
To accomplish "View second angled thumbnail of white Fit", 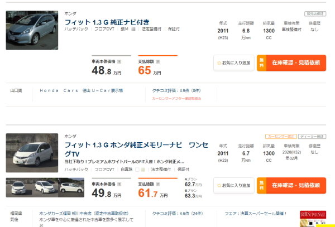I will pos(45,187).
